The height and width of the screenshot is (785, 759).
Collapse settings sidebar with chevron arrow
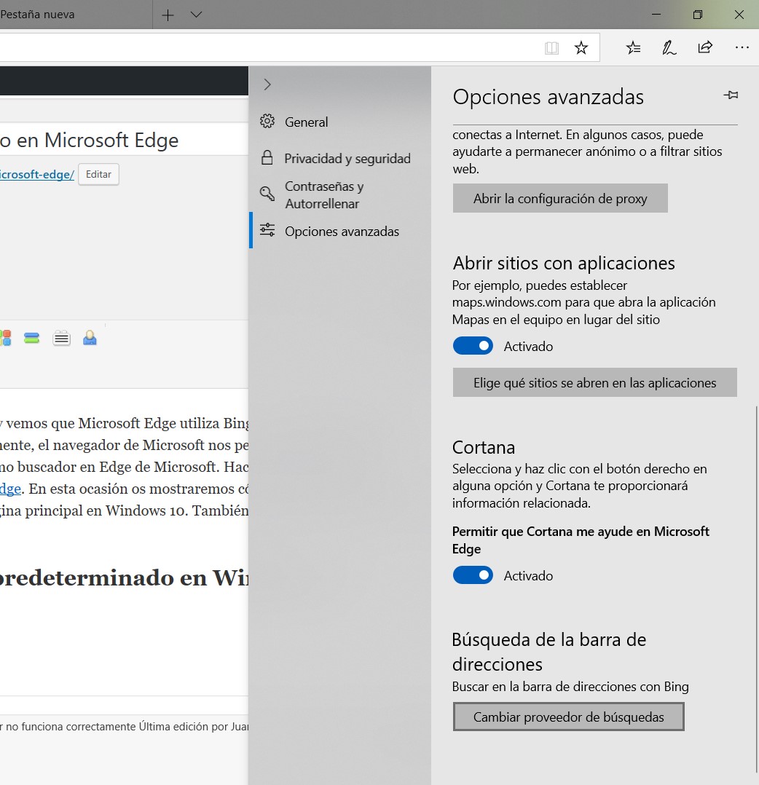267,84
